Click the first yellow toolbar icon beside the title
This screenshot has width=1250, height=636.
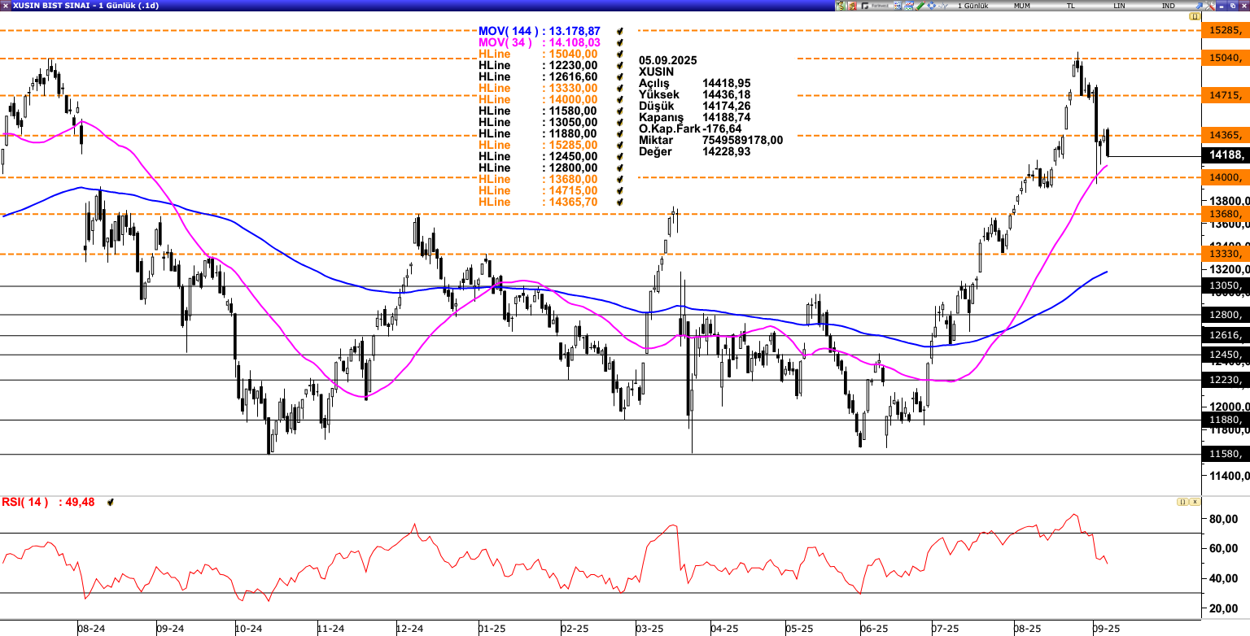pos(841,6)
